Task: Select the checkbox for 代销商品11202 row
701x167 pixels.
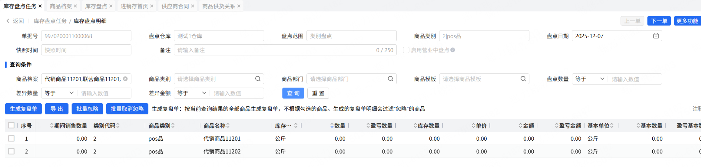Action: [x=11, y=151]
